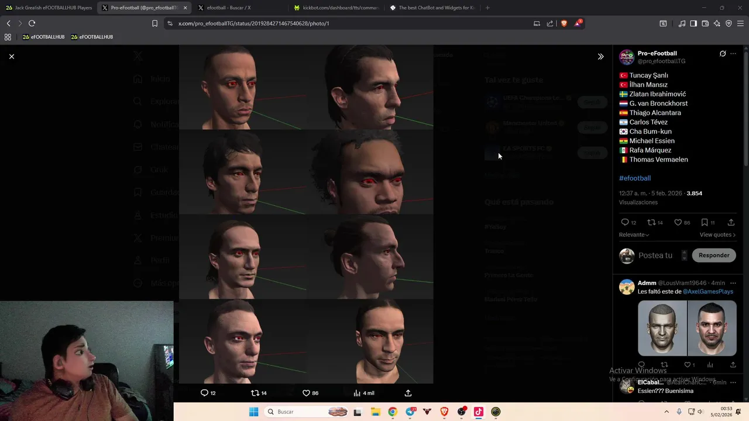Click the share icon in the side panel
Viewport: 749px width, 421px height.
click(x=731, y=222)
